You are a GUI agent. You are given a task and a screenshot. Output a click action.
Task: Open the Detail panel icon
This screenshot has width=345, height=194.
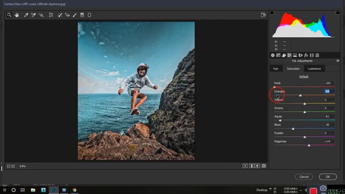click(284, 55)
